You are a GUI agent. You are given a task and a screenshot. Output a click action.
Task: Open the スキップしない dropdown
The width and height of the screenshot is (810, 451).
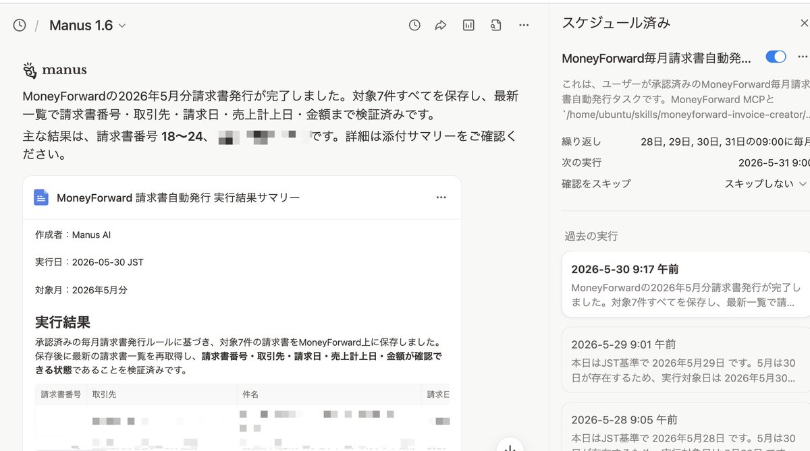(x=766, y=183)
